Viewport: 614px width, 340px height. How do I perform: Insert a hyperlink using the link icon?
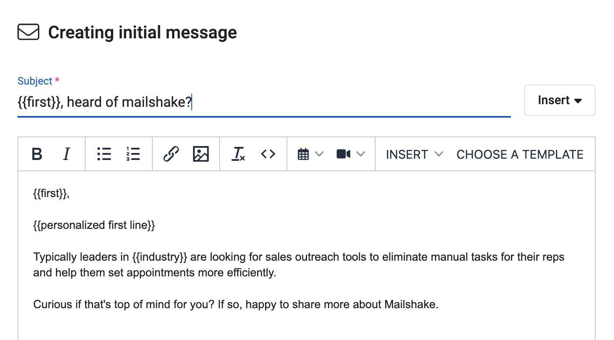click(171, 154)
